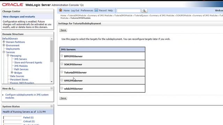
Task: Click the TutorialJMSServer row label
Action: point(75,73)
